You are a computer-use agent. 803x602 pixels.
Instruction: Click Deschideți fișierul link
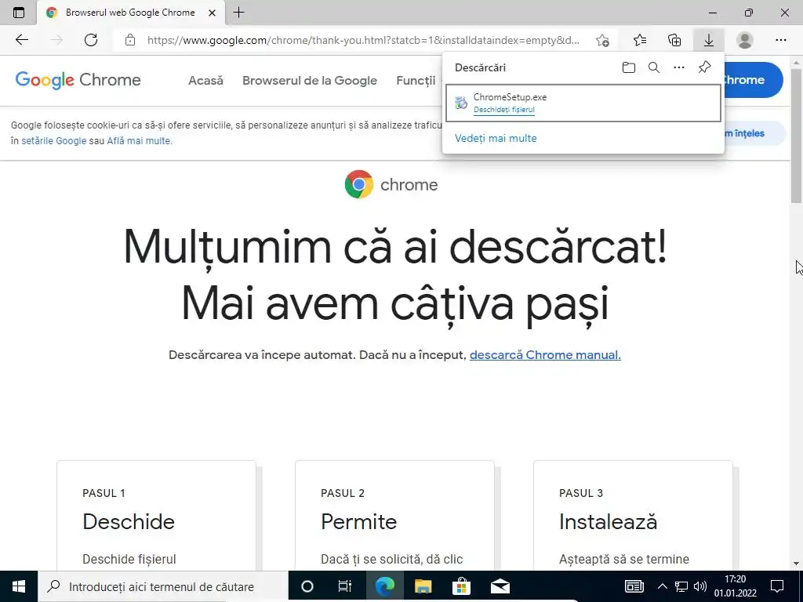point(504,110)
